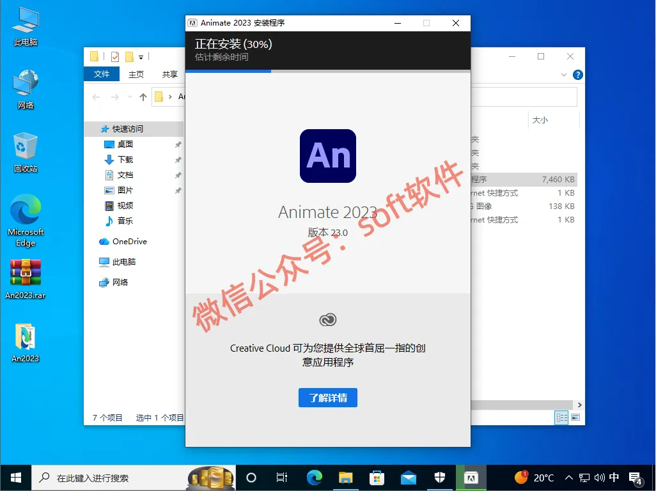Unpin 图片 via its pin icon
The width and height of the screenshot is (656, 491).
point(178,191)
